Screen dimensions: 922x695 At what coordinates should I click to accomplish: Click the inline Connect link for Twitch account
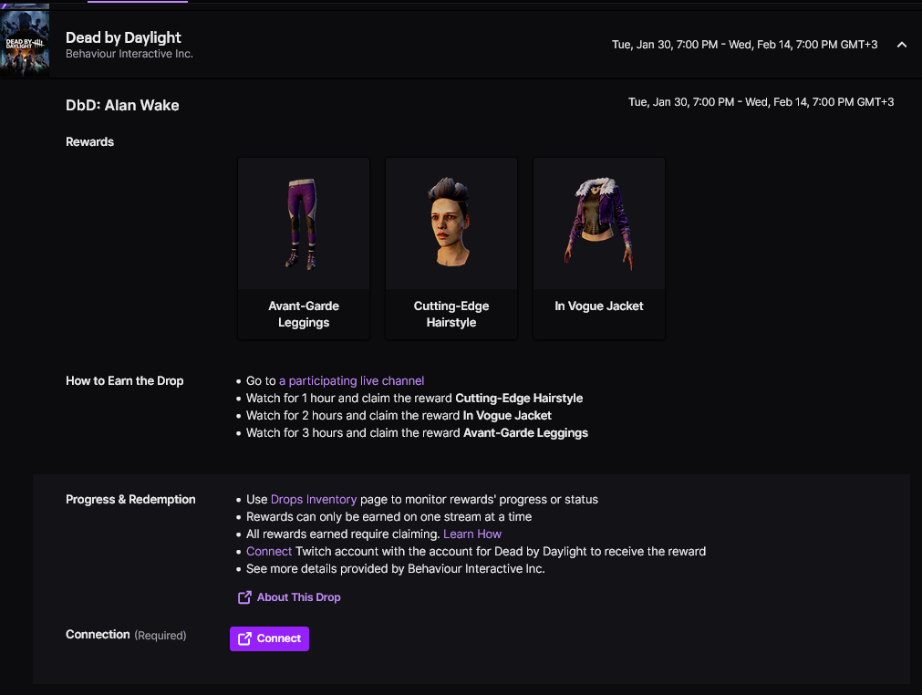[x=269, y=552]
